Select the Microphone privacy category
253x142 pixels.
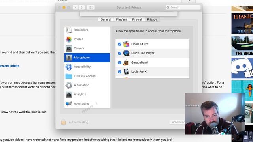coord(87,58)
